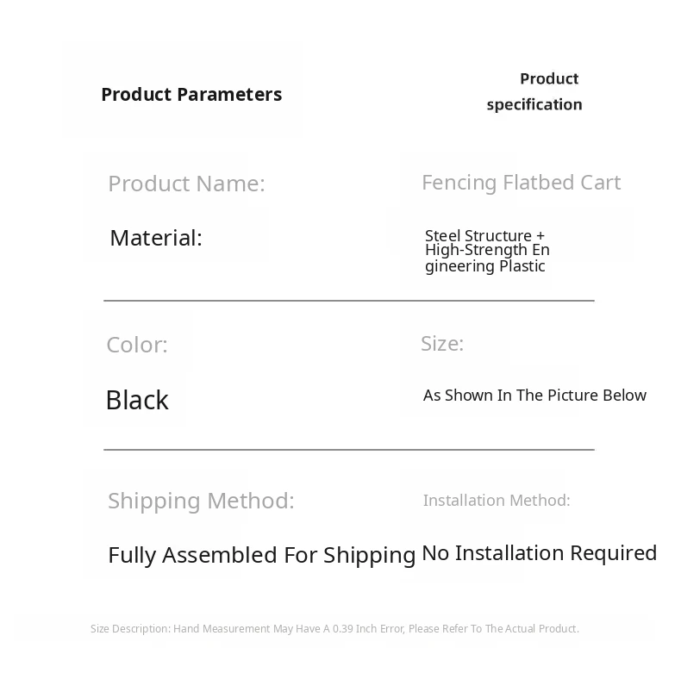Screen dimensions: 681x673
Task: Select the "Color:" label
Action: [x=137, y=345]
